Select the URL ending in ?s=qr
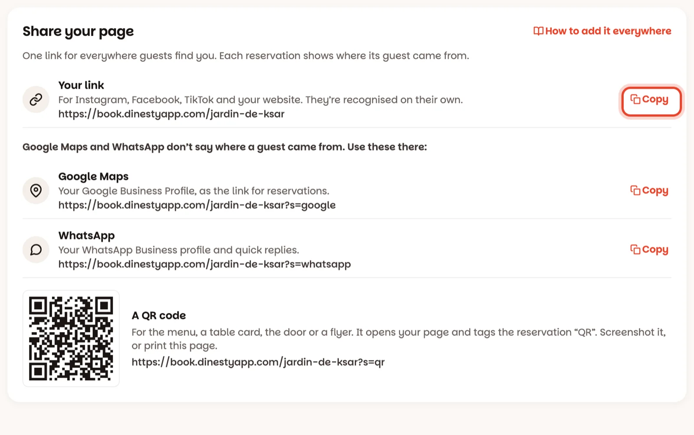 point(258,362)
